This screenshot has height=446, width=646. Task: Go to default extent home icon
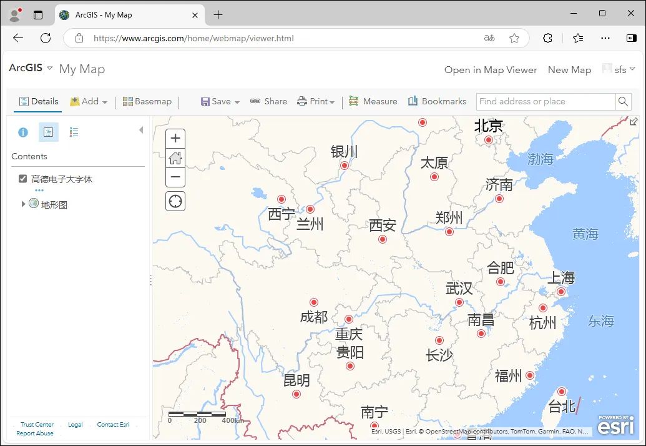(x=175, y=158)
